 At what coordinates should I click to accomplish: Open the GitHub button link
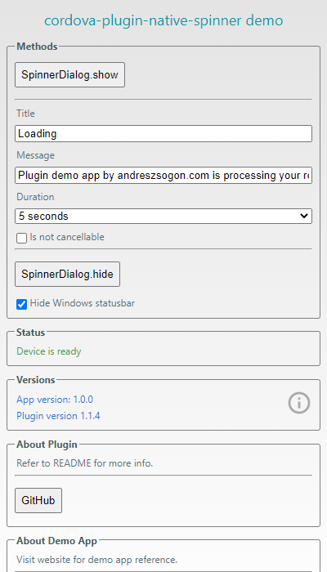38,500
